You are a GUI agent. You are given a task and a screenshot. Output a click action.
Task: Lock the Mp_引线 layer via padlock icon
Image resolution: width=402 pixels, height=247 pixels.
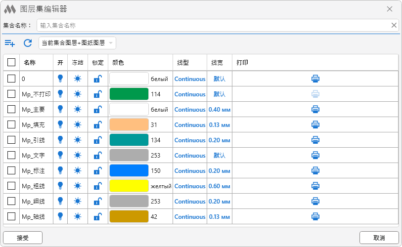coord(98,140)
